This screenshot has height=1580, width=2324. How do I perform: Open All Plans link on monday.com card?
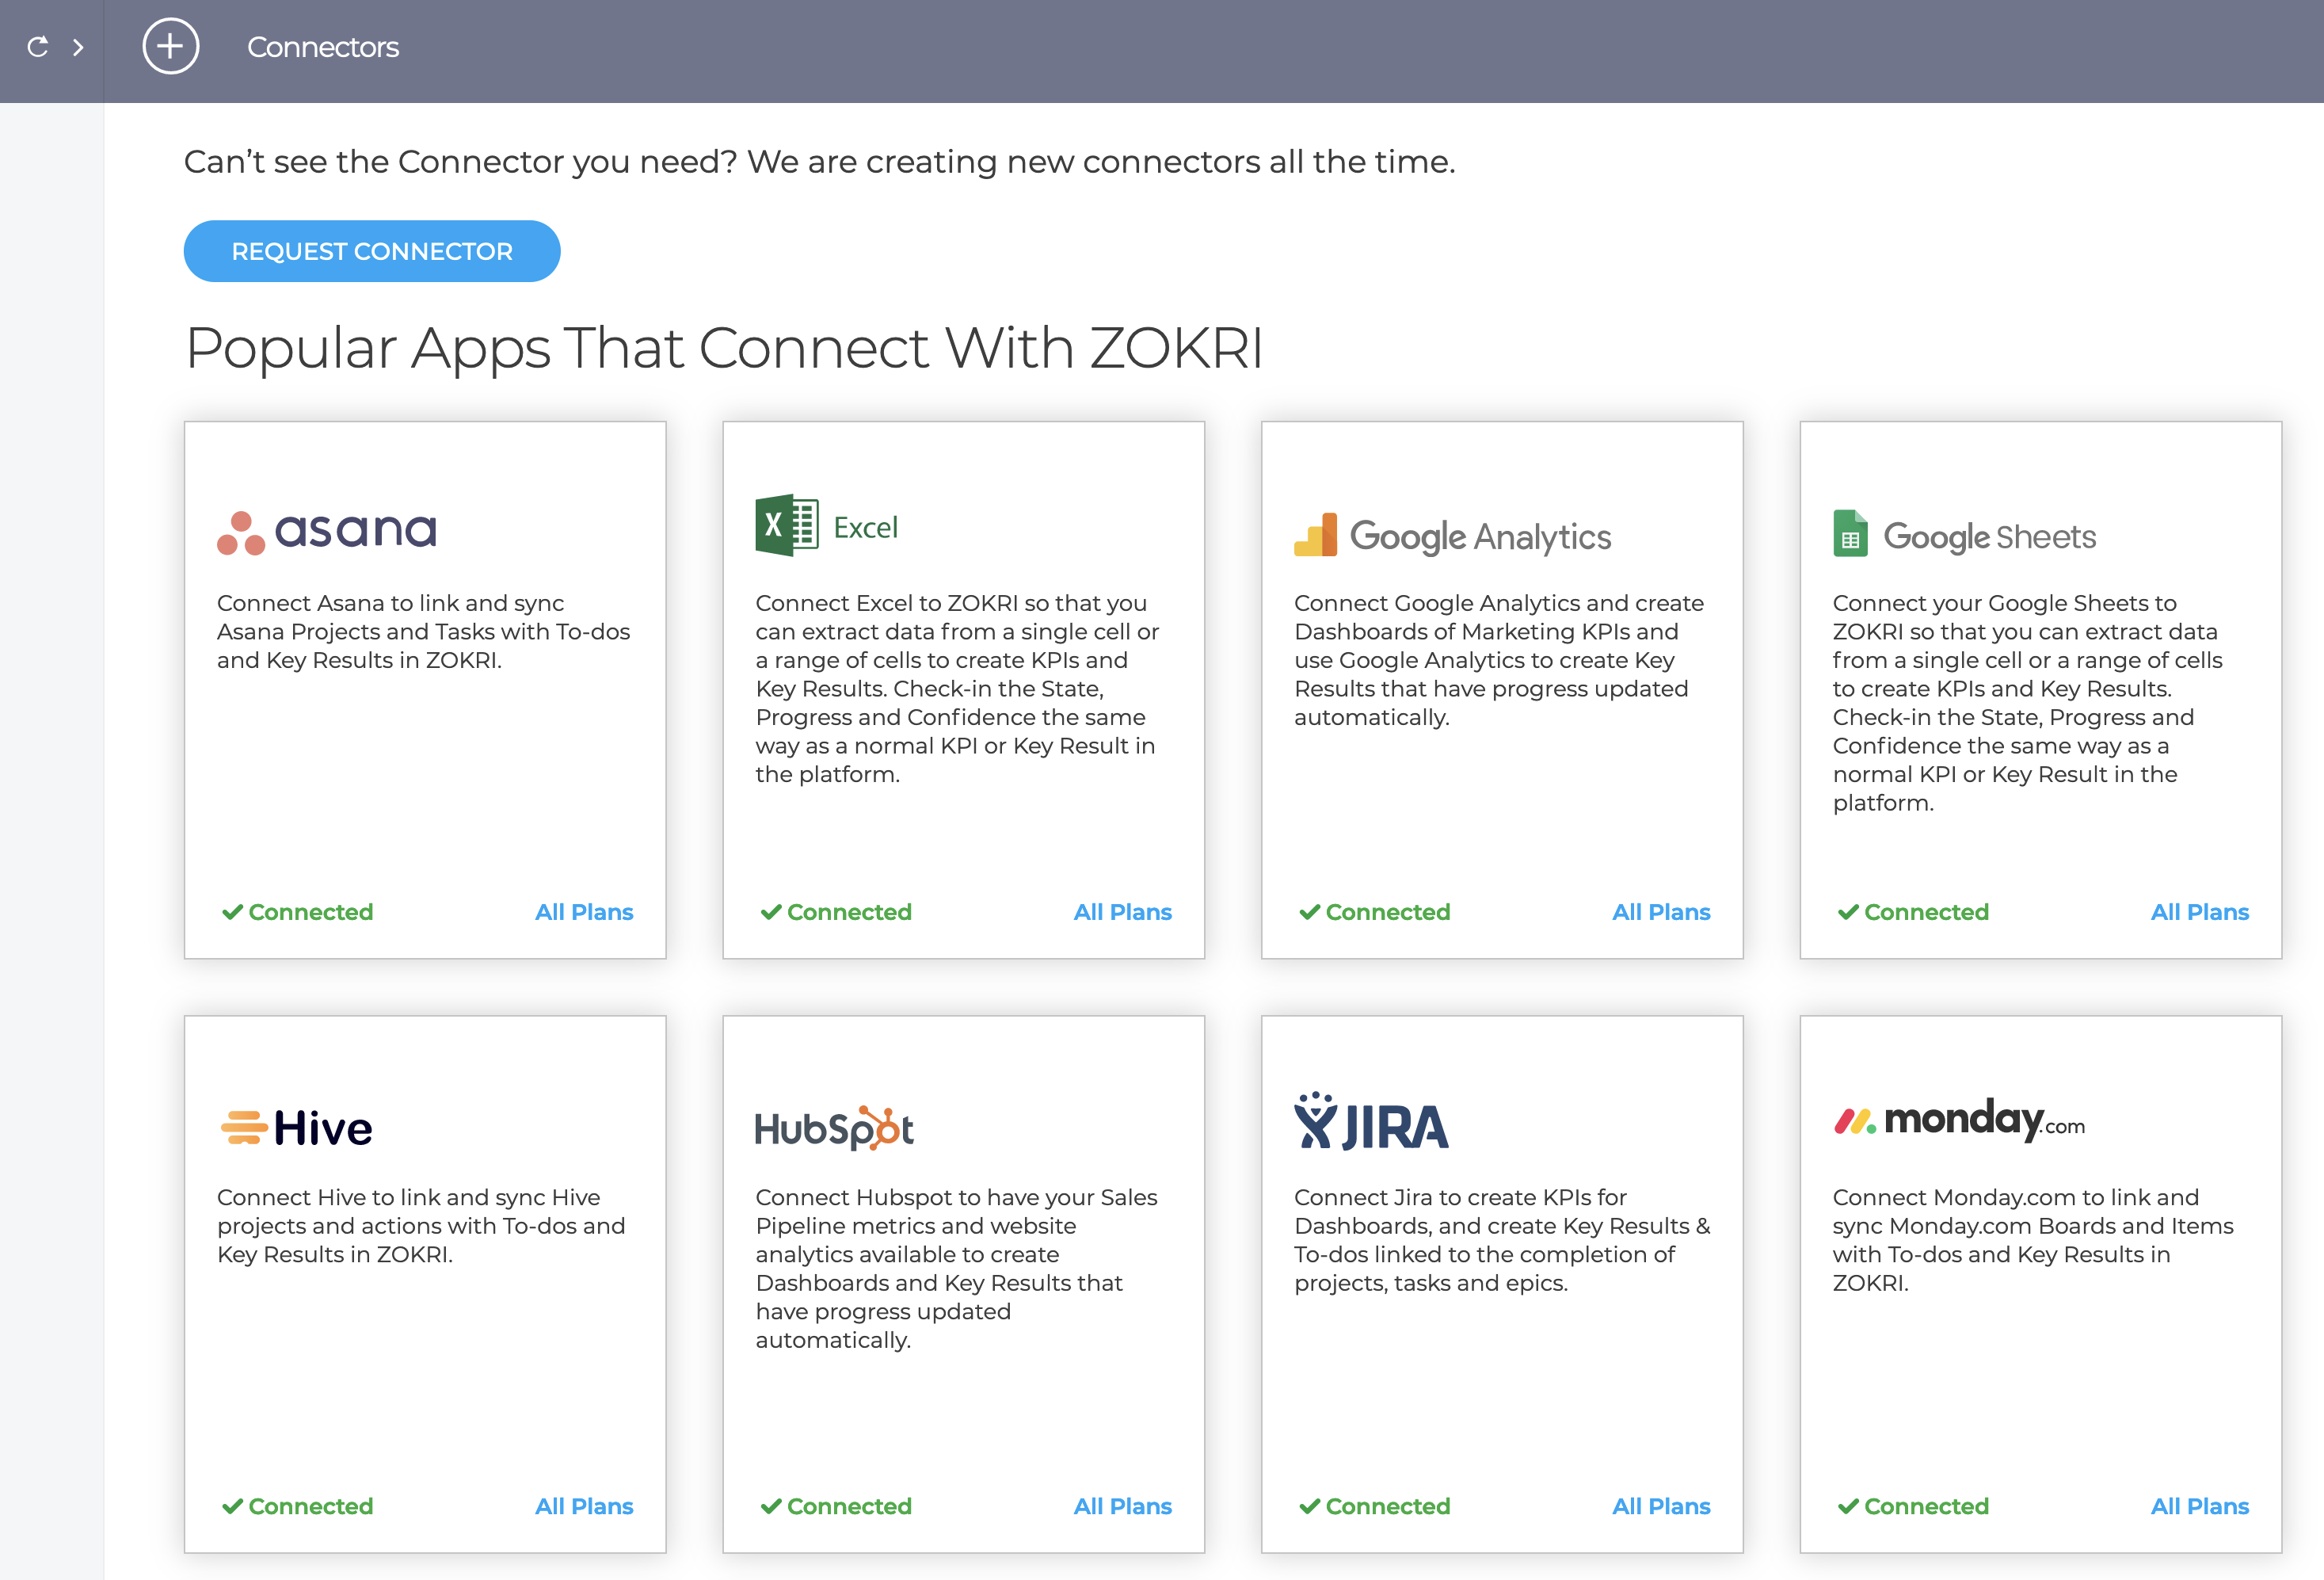click(2200, 1506)
